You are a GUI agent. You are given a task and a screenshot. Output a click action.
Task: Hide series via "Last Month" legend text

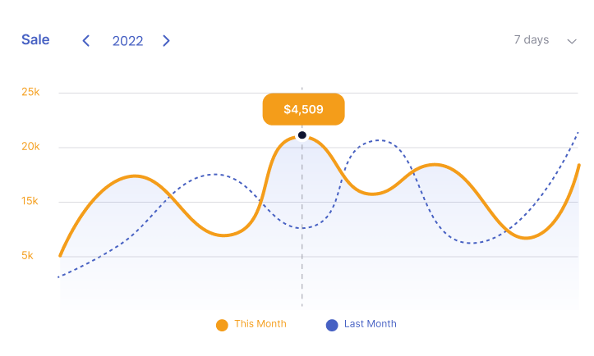pyautogui.click(x=371, y=324)
